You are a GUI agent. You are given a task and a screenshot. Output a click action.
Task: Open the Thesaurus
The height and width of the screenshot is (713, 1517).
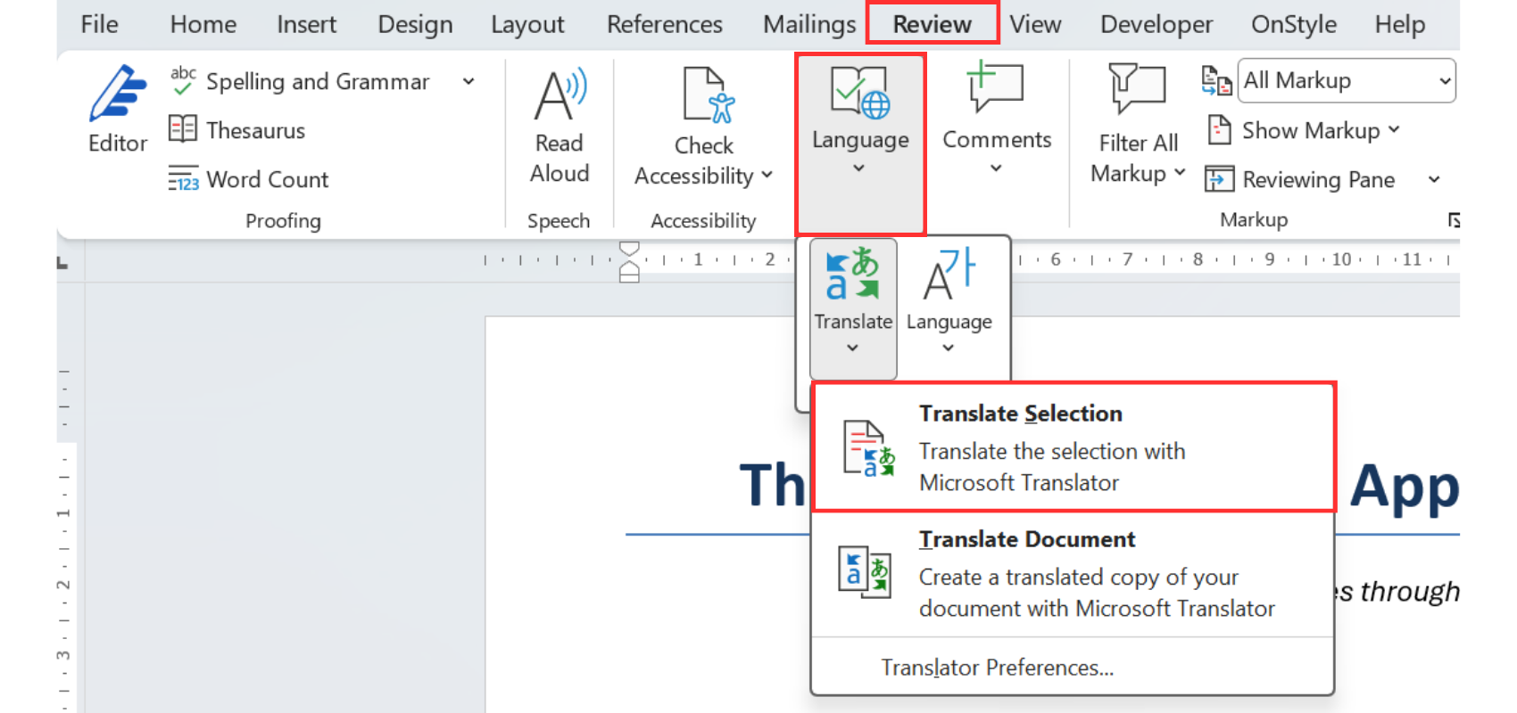[236, 130]
